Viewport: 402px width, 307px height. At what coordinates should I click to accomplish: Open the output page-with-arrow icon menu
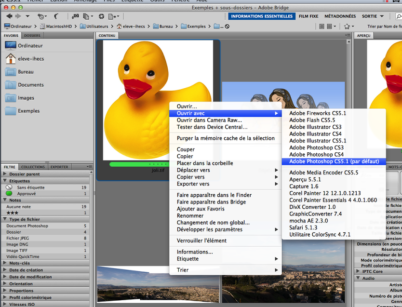coord(113,16)
